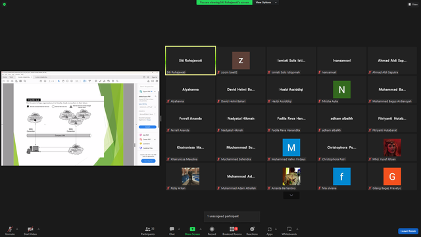Viewport: 421px width, 237px height.
Task: Click the shared PDF slide content
Action: click(x=68, y=124)
